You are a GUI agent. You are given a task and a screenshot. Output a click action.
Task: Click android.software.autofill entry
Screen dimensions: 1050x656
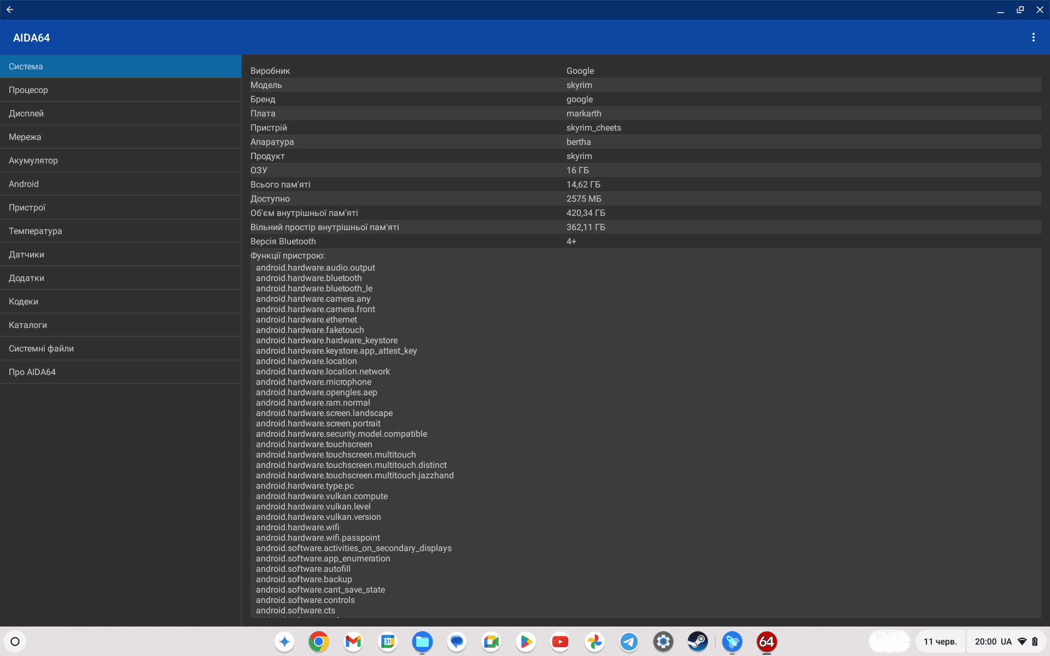click(303, 569)
